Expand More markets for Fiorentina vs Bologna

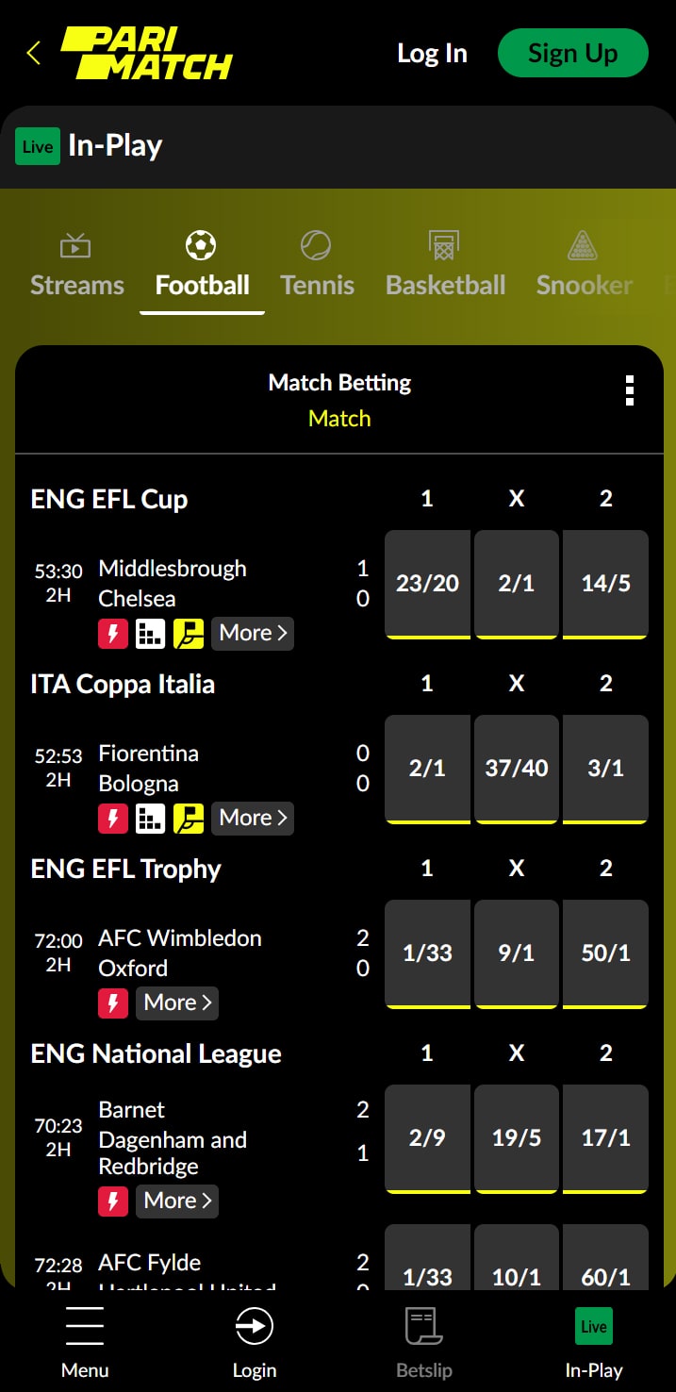(253, 818)
